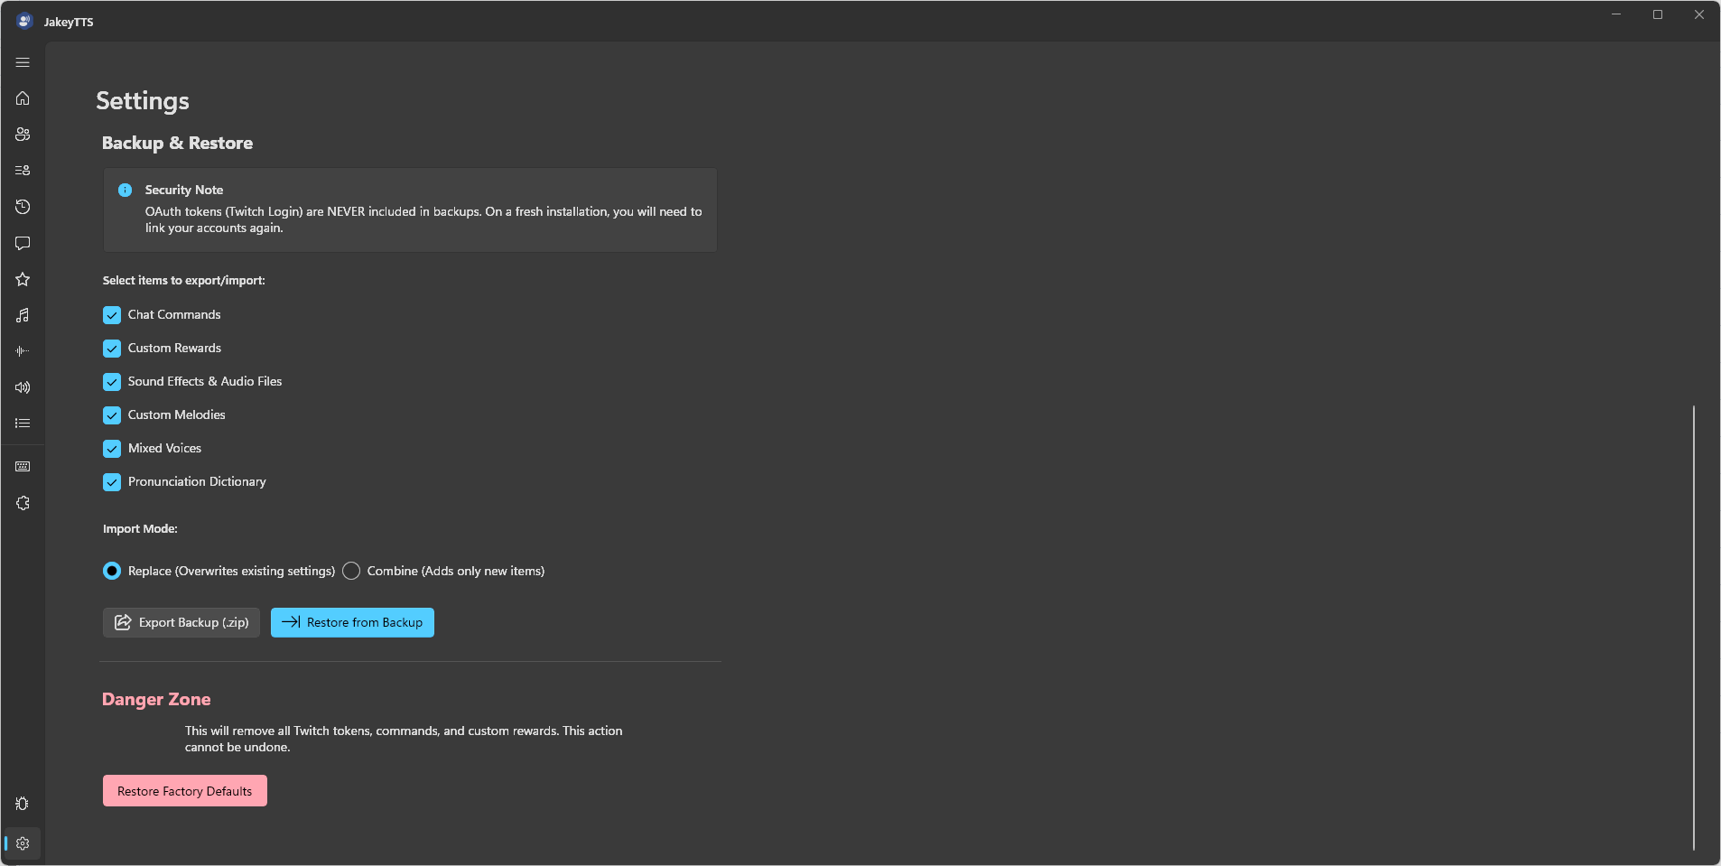
Task: Open the puzzle piece plugins icon
Action: click(23, 503)
